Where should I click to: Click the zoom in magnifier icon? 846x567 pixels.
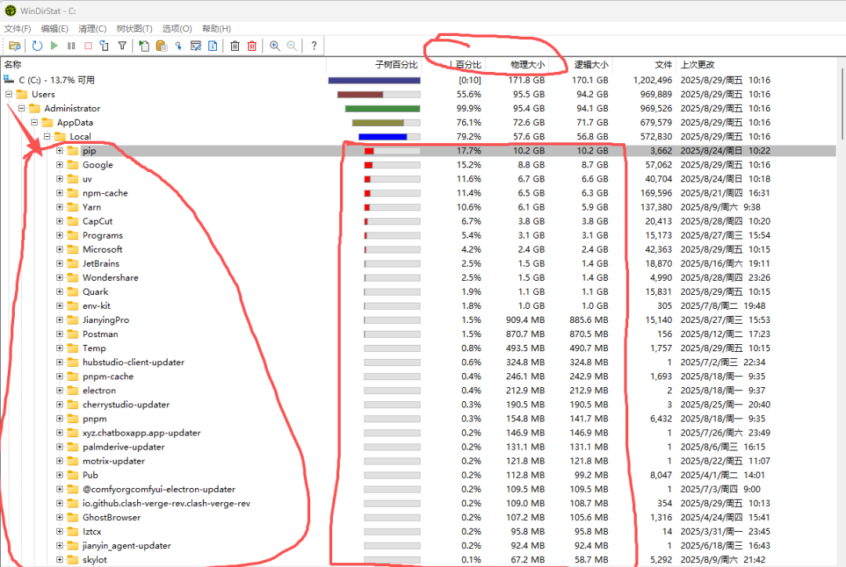pos(275,46)
